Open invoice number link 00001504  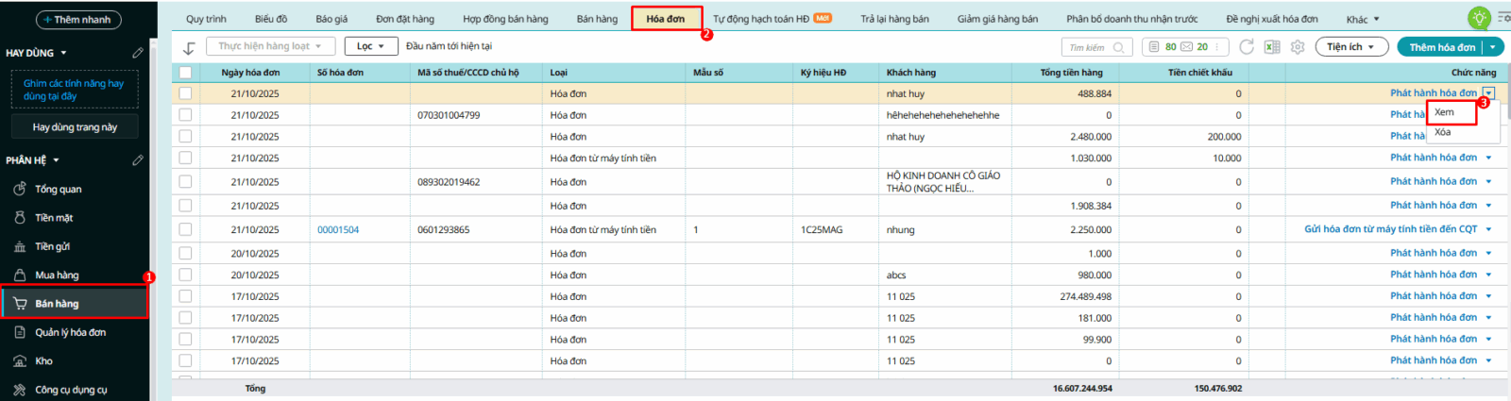pyautogui.click(x=338, y=230)
